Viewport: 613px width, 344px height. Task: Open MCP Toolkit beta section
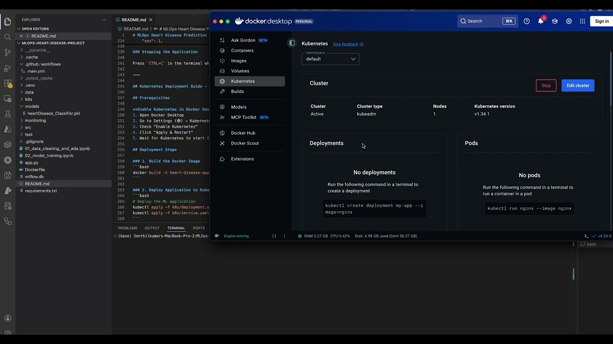point(250,117)
